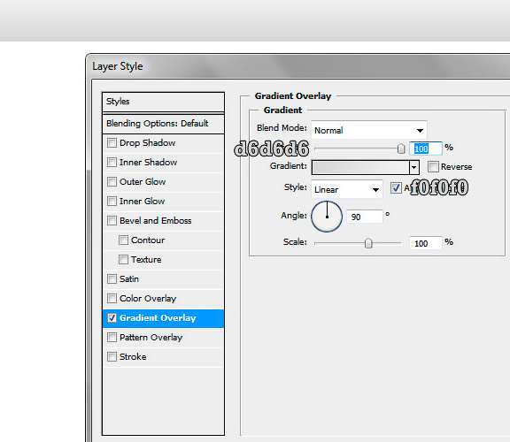Select the Gradient Overlay style row

163,318
